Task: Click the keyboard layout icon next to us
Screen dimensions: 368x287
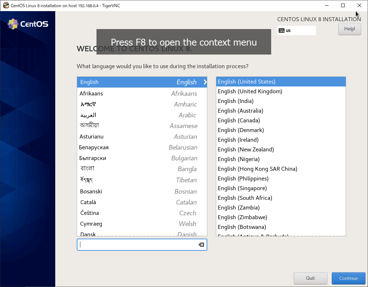Action: [x=282, y=30]
